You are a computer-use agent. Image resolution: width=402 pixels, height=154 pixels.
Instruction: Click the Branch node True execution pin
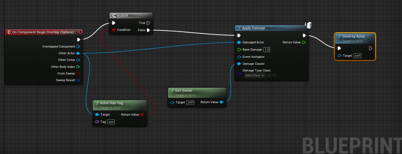148,23
